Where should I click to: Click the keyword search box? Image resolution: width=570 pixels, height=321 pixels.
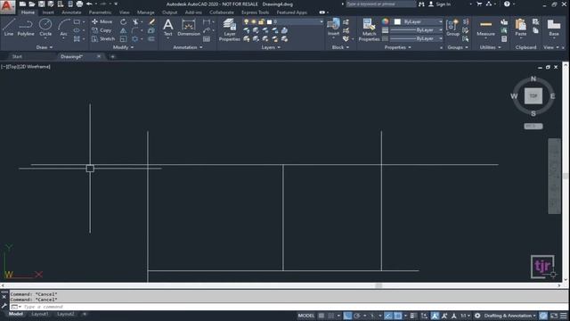click(380, 4)
